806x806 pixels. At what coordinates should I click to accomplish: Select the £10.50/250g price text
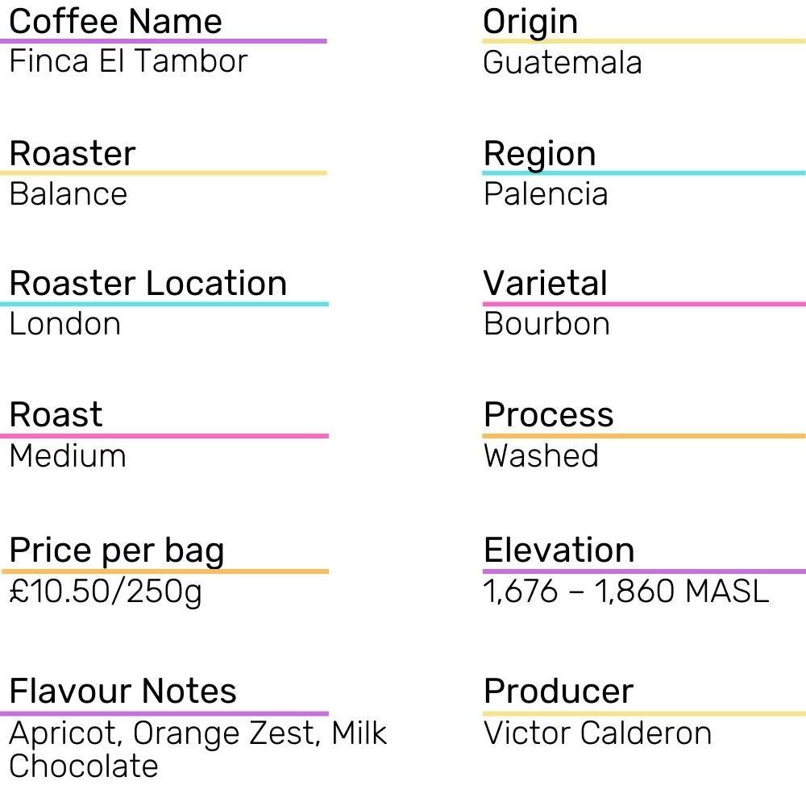coord(106,592)
